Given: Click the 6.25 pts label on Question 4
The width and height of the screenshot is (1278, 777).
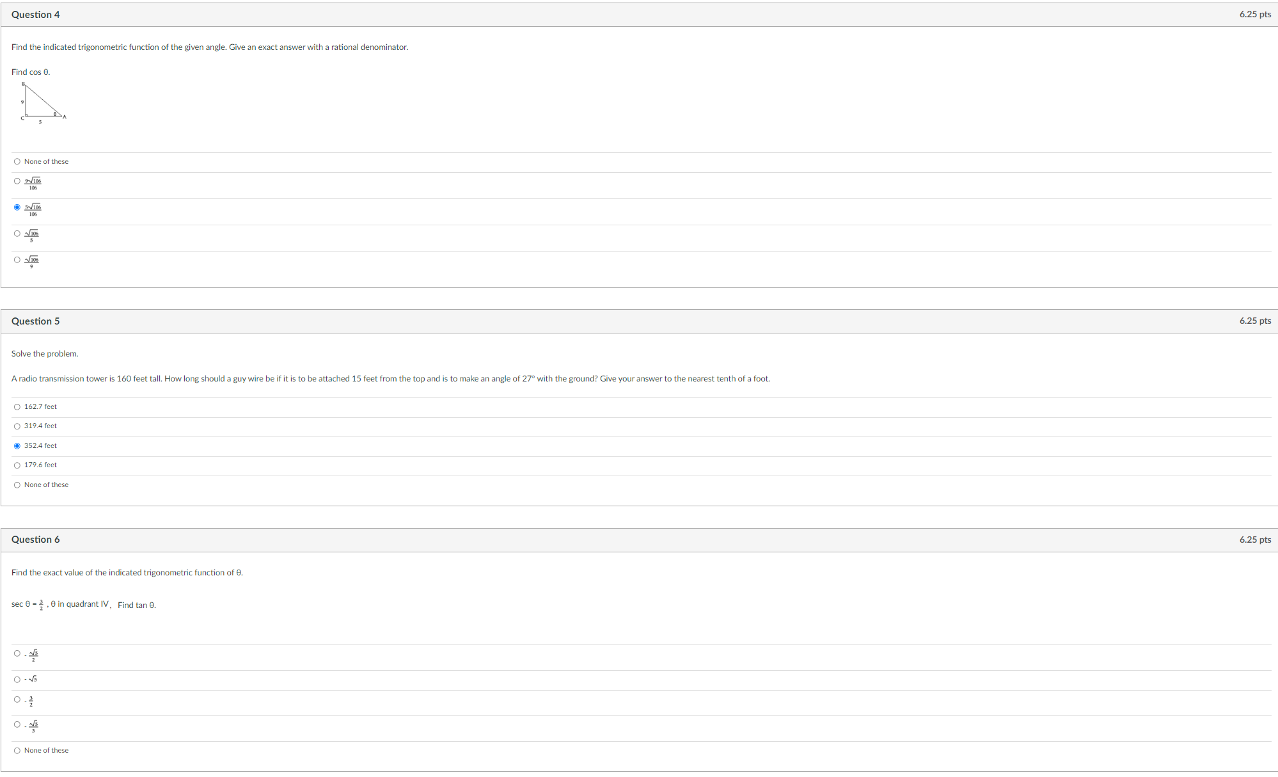Looking at the screenshot, I should pyautogui.click(x=1254, y=14).
